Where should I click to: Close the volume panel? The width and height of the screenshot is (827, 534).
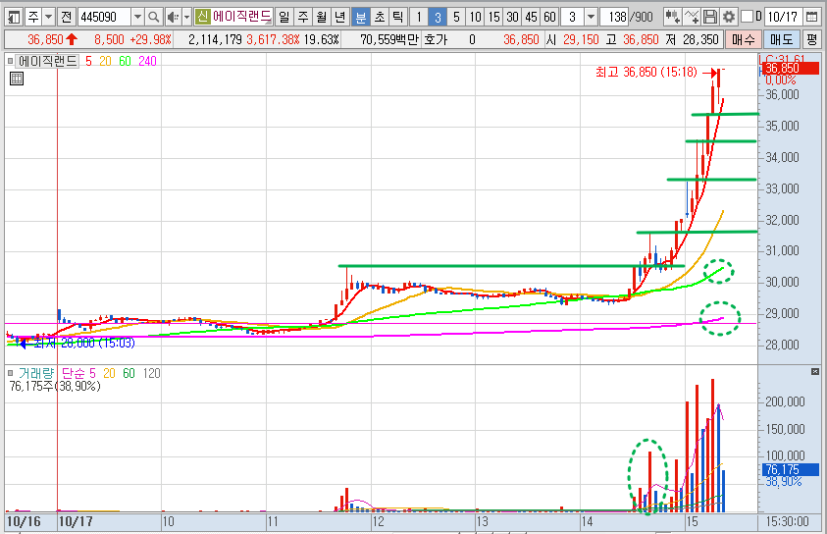[x=815, y=371]
